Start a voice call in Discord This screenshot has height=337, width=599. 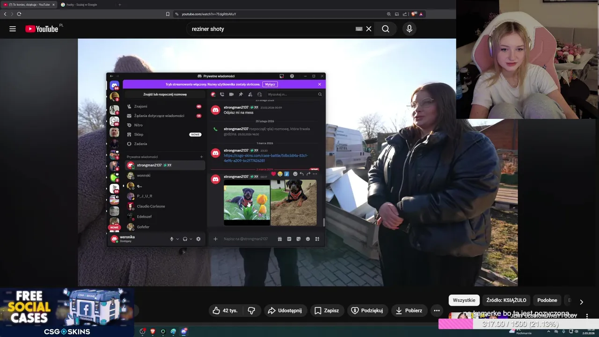tap(222, 94)
